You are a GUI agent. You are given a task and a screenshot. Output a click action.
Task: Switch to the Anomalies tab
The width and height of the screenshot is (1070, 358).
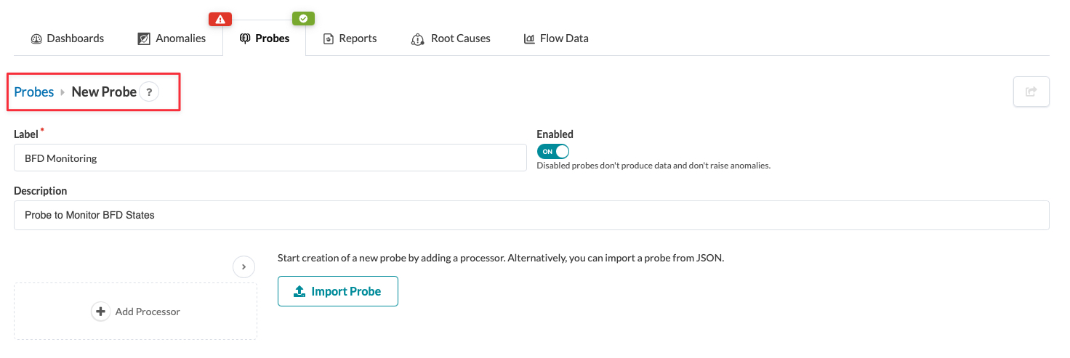click(x=172, y=38)
